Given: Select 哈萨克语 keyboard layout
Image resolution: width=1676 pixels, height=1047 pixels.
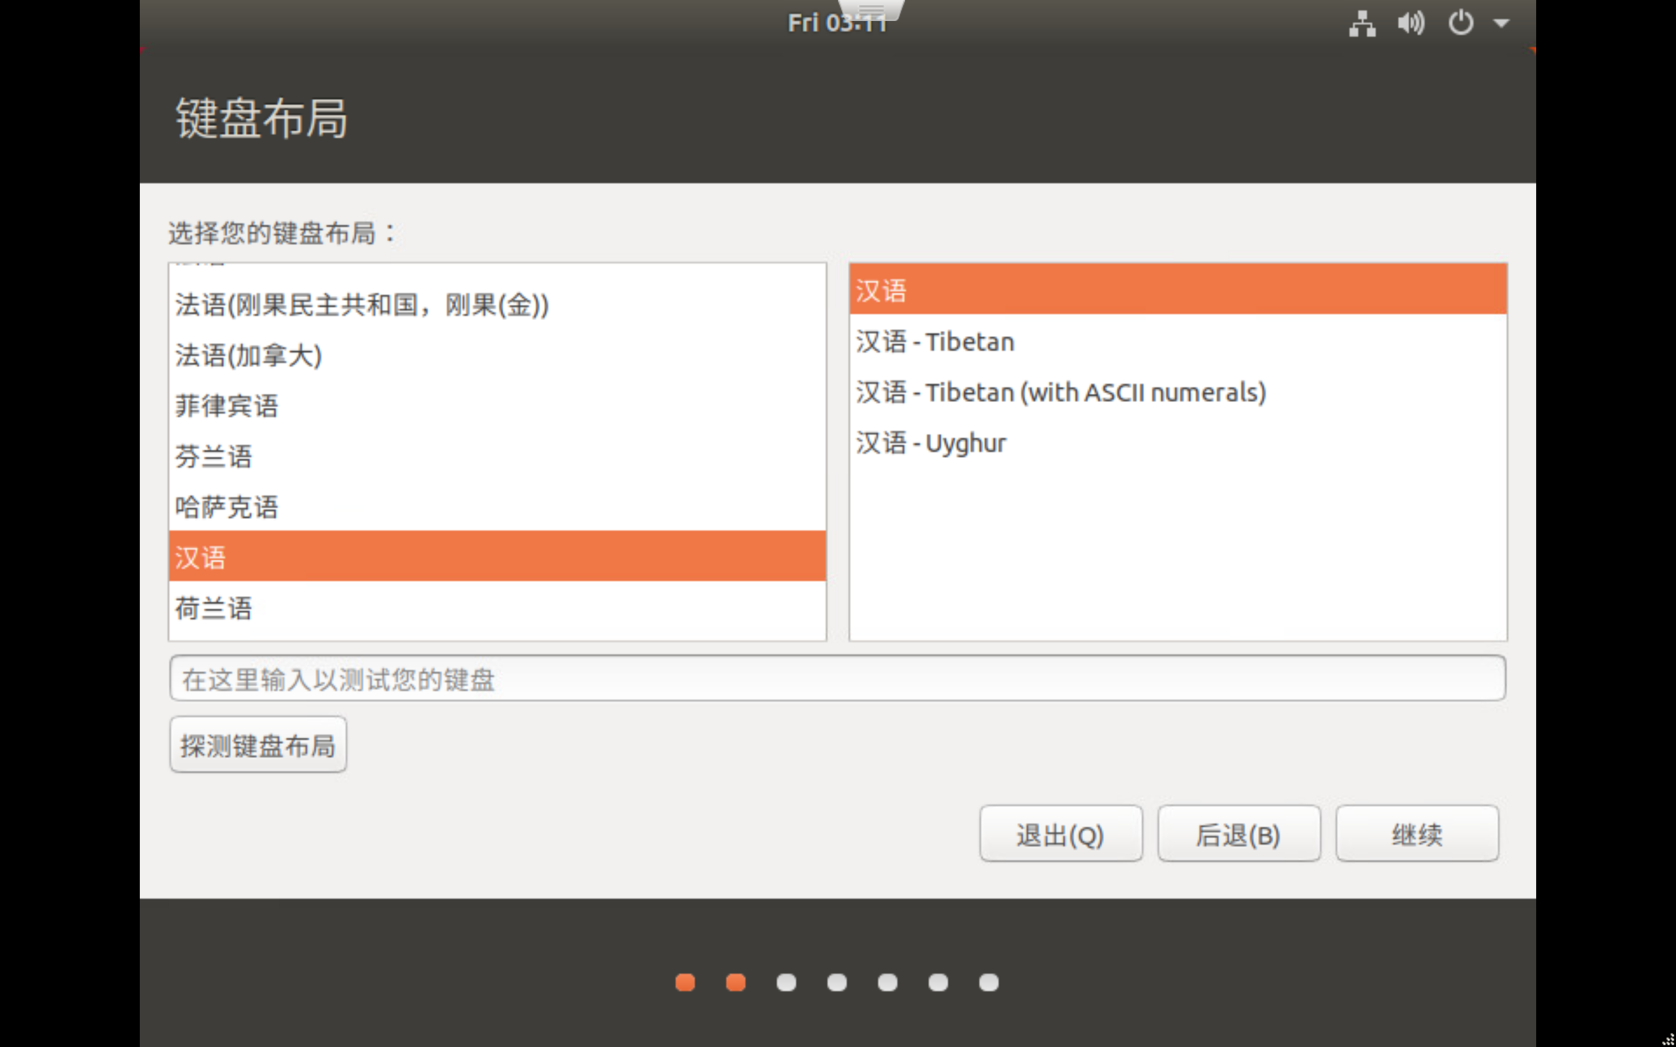Looking at the screenshot, I should tap(497, 507).
